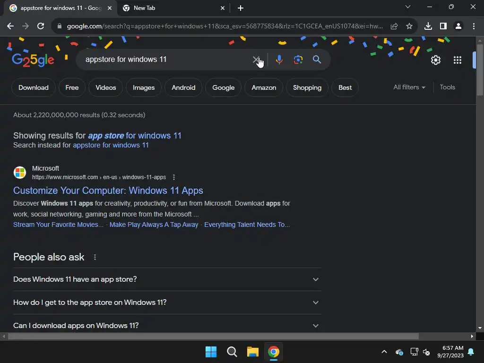Filter results by Download

34,87
